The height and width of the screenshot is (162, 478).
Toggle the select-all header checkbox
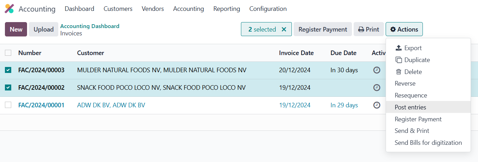coord(8,53)
